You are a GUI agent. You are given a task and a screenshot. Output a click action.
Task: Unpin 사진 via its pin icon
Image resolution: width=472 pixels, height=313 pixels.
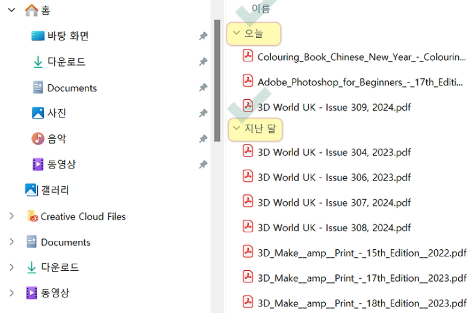point(203,113)
